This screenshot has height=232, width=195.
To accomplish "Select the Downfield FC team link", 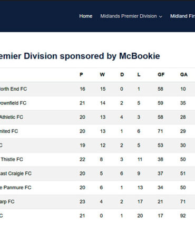I will coord(13,103).
